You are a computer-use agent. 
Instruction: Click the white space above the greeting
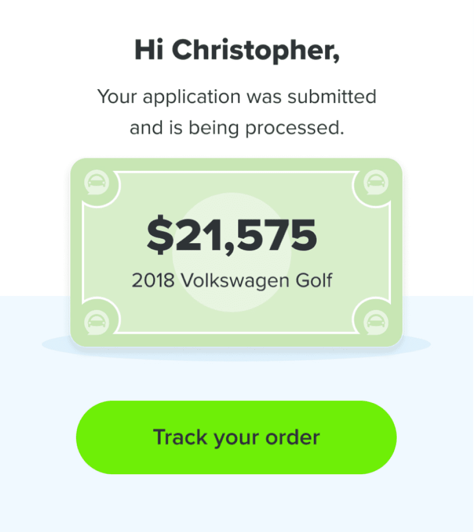[237, 17]
